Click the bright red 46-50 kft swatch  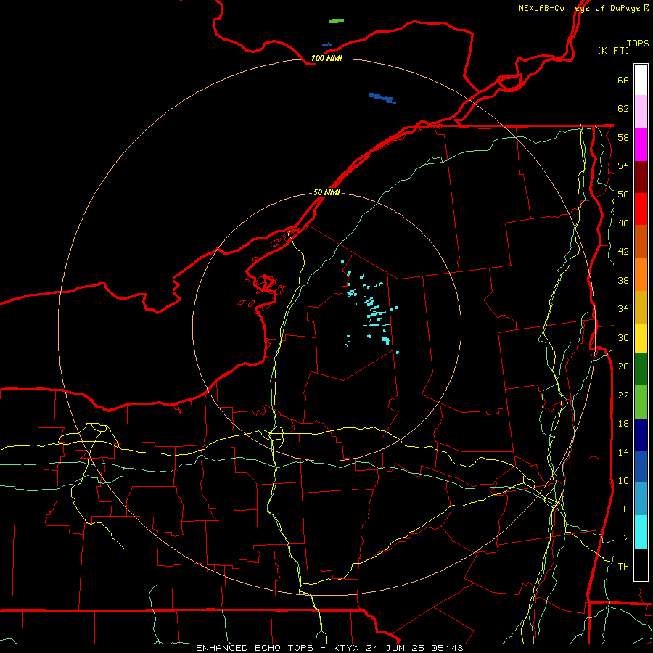click(x=641, y=209)
